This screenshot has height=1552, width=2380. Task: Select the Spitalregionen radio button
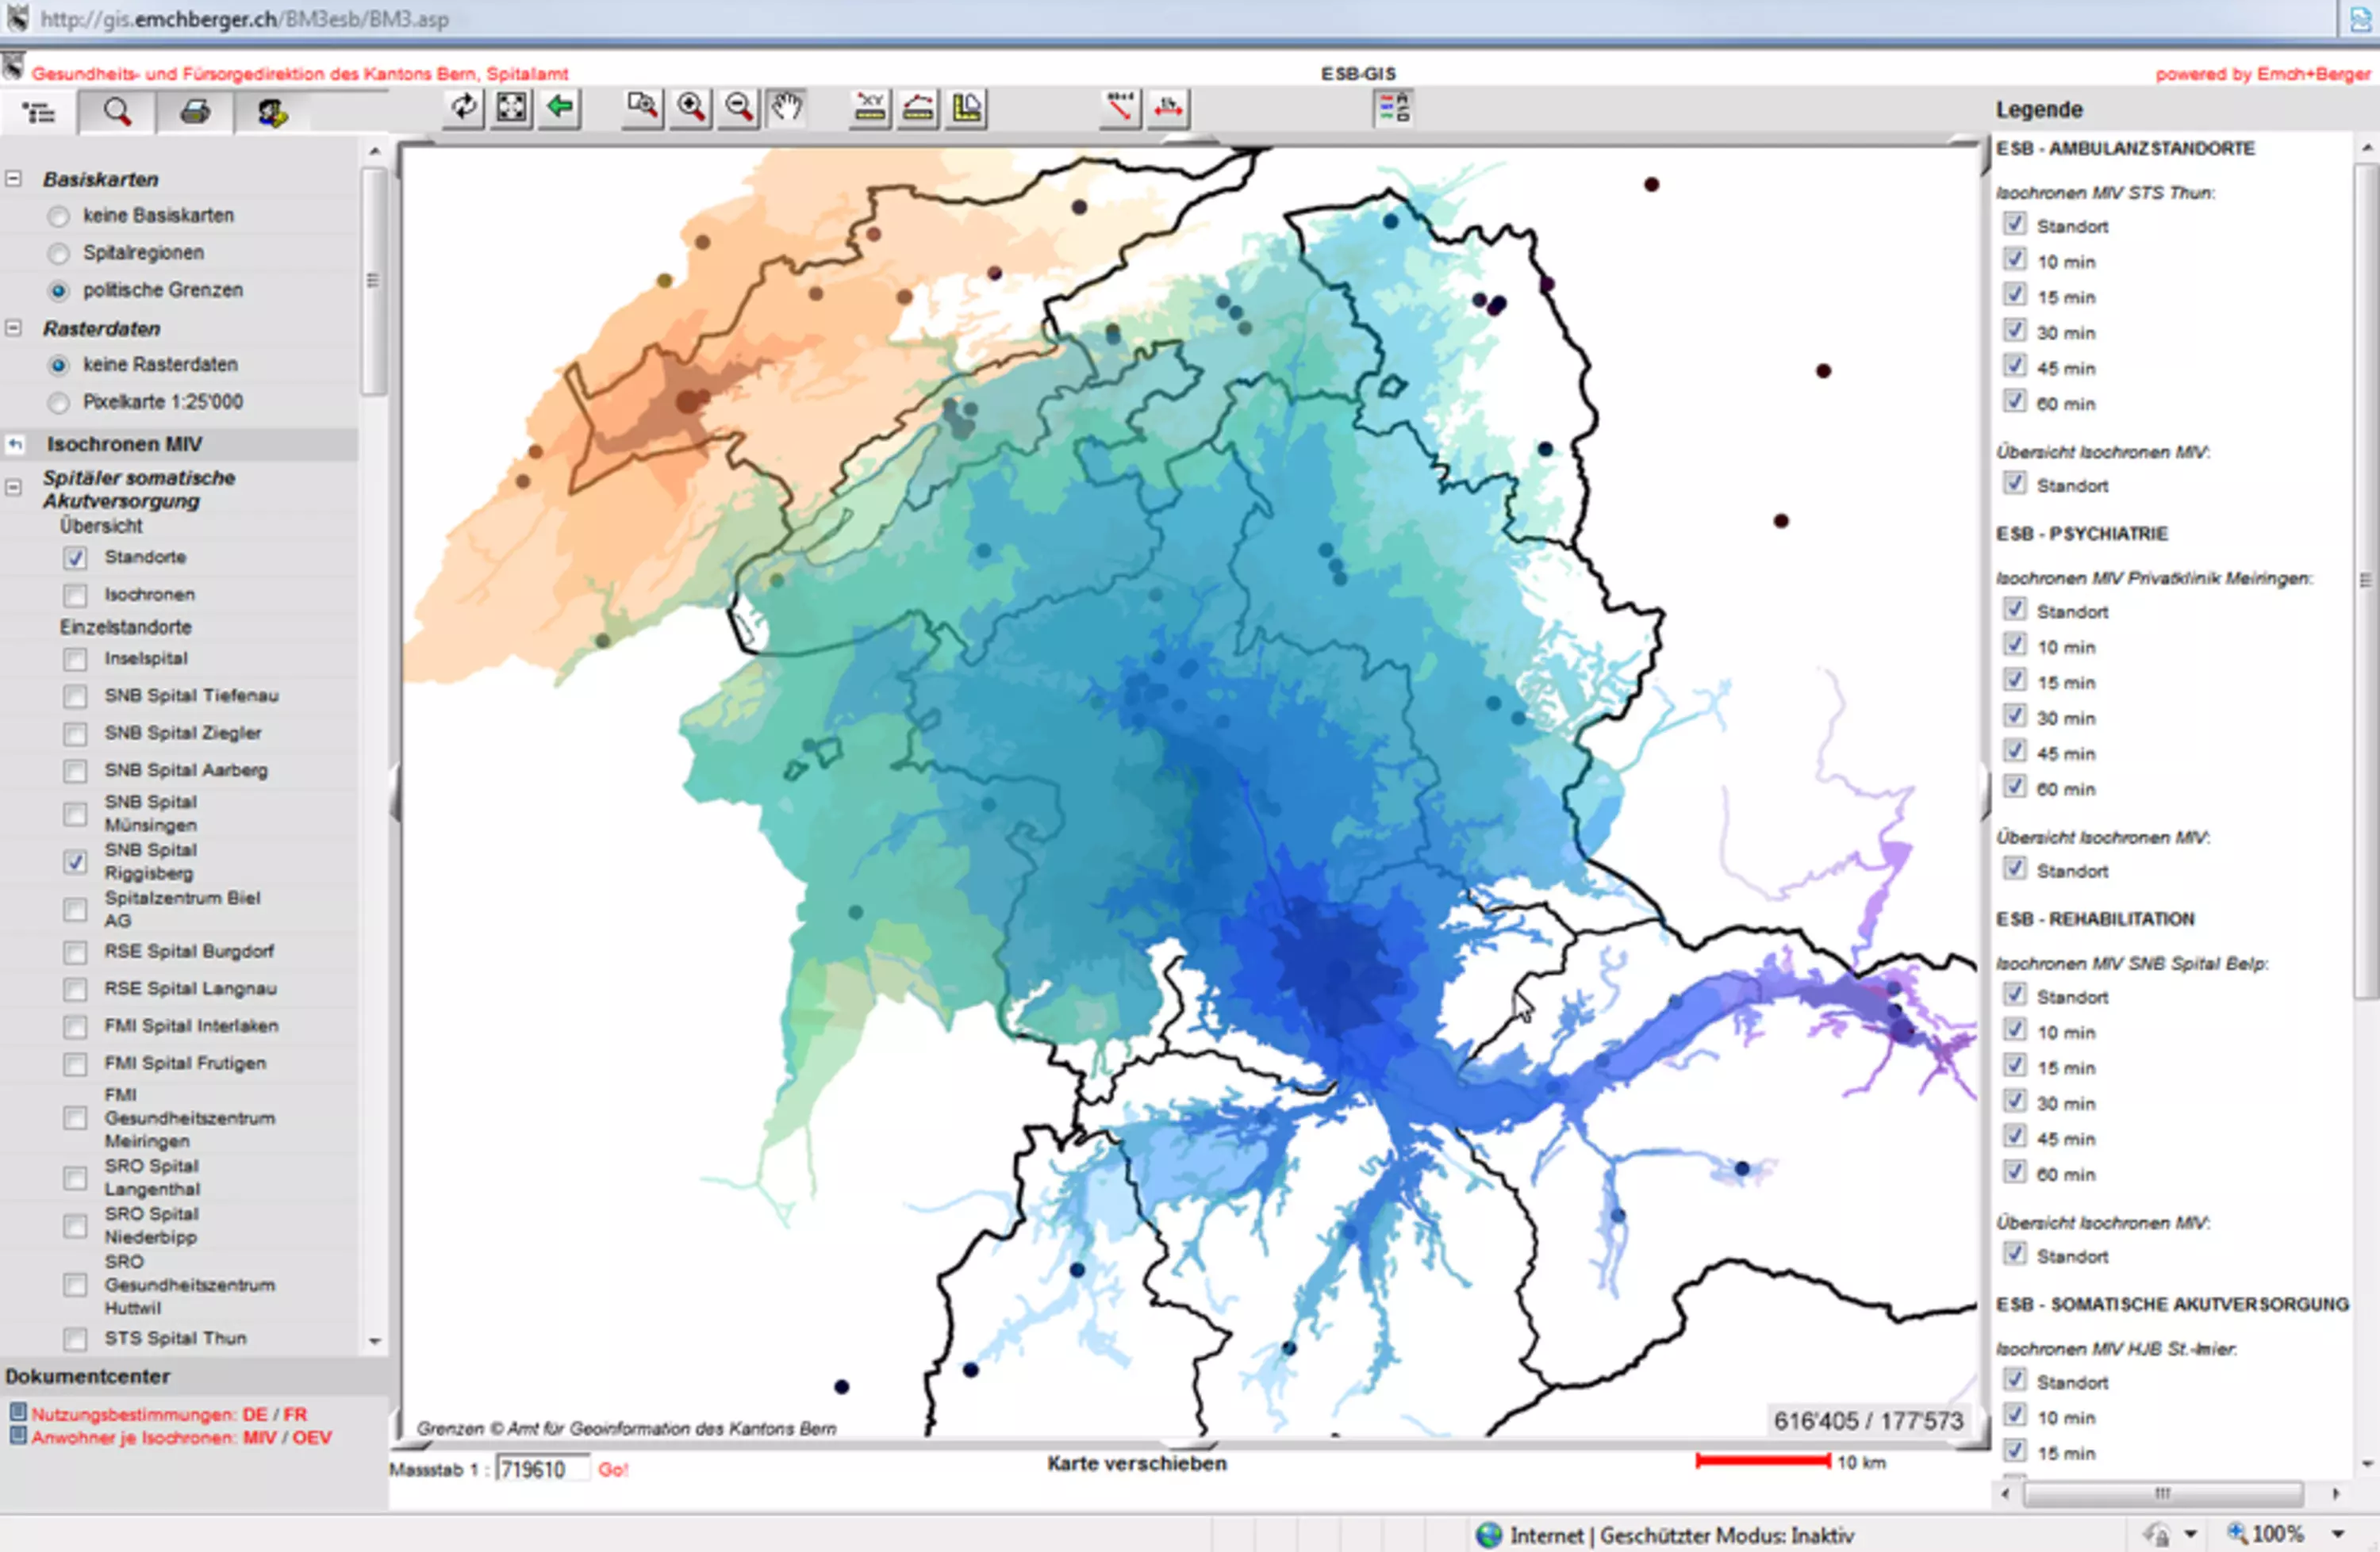tap(59, 253)
